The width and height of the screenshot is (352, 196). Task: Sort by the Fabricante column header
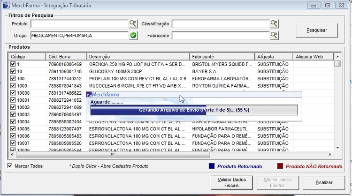(x=222, y=56)
